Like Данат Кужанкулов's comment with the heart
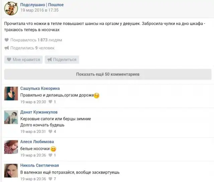Image resolution: width=214 pixels, height=182 pixels. (50, 132)
